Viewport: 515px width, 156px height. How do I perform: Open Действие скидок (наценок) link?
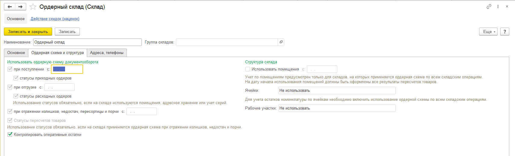[55, 19]
